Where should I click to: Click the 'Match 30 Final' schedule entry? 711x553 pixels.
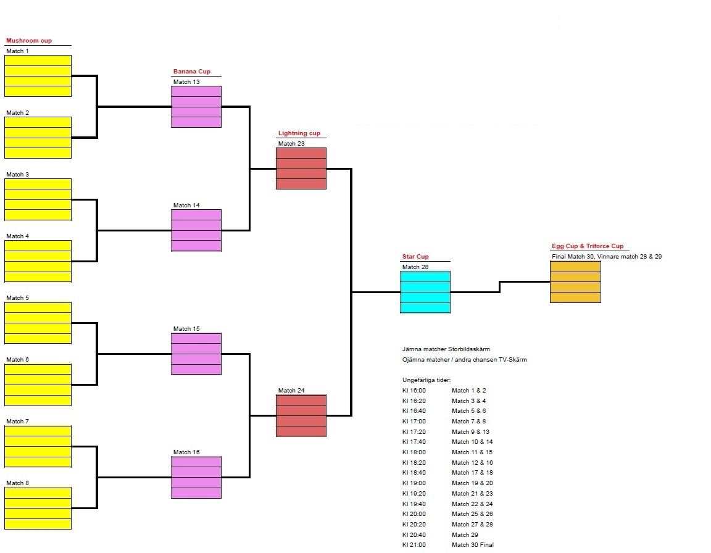(x=472, y=545)
